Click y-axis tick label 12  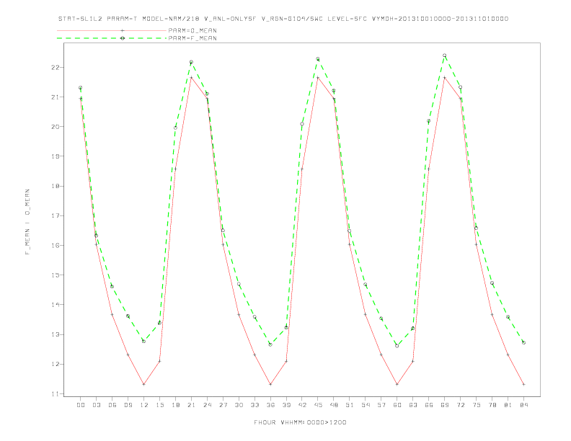pyautogui.click(x=55, y=364)
